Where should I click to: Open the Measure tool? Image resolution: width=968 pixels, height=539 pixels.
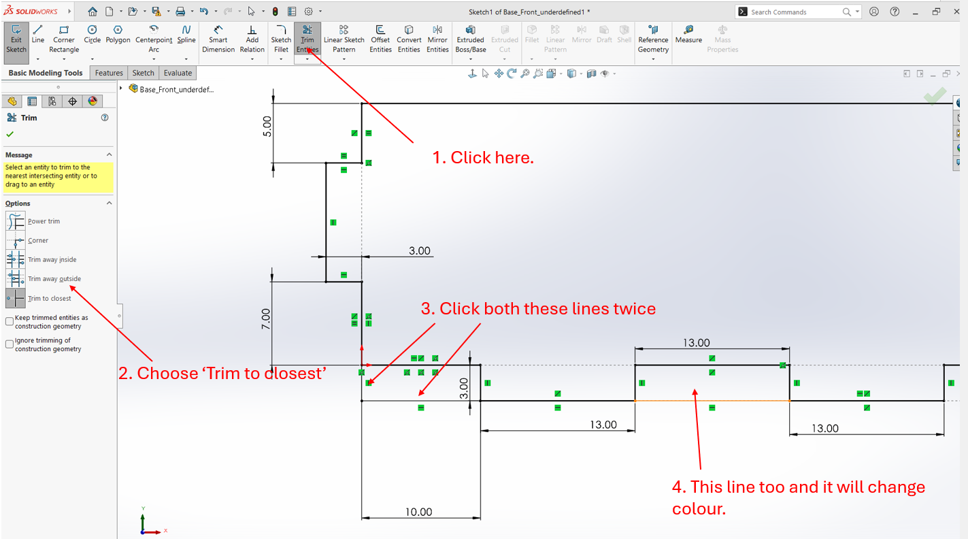pyautogui.click(x=688, y=34)
